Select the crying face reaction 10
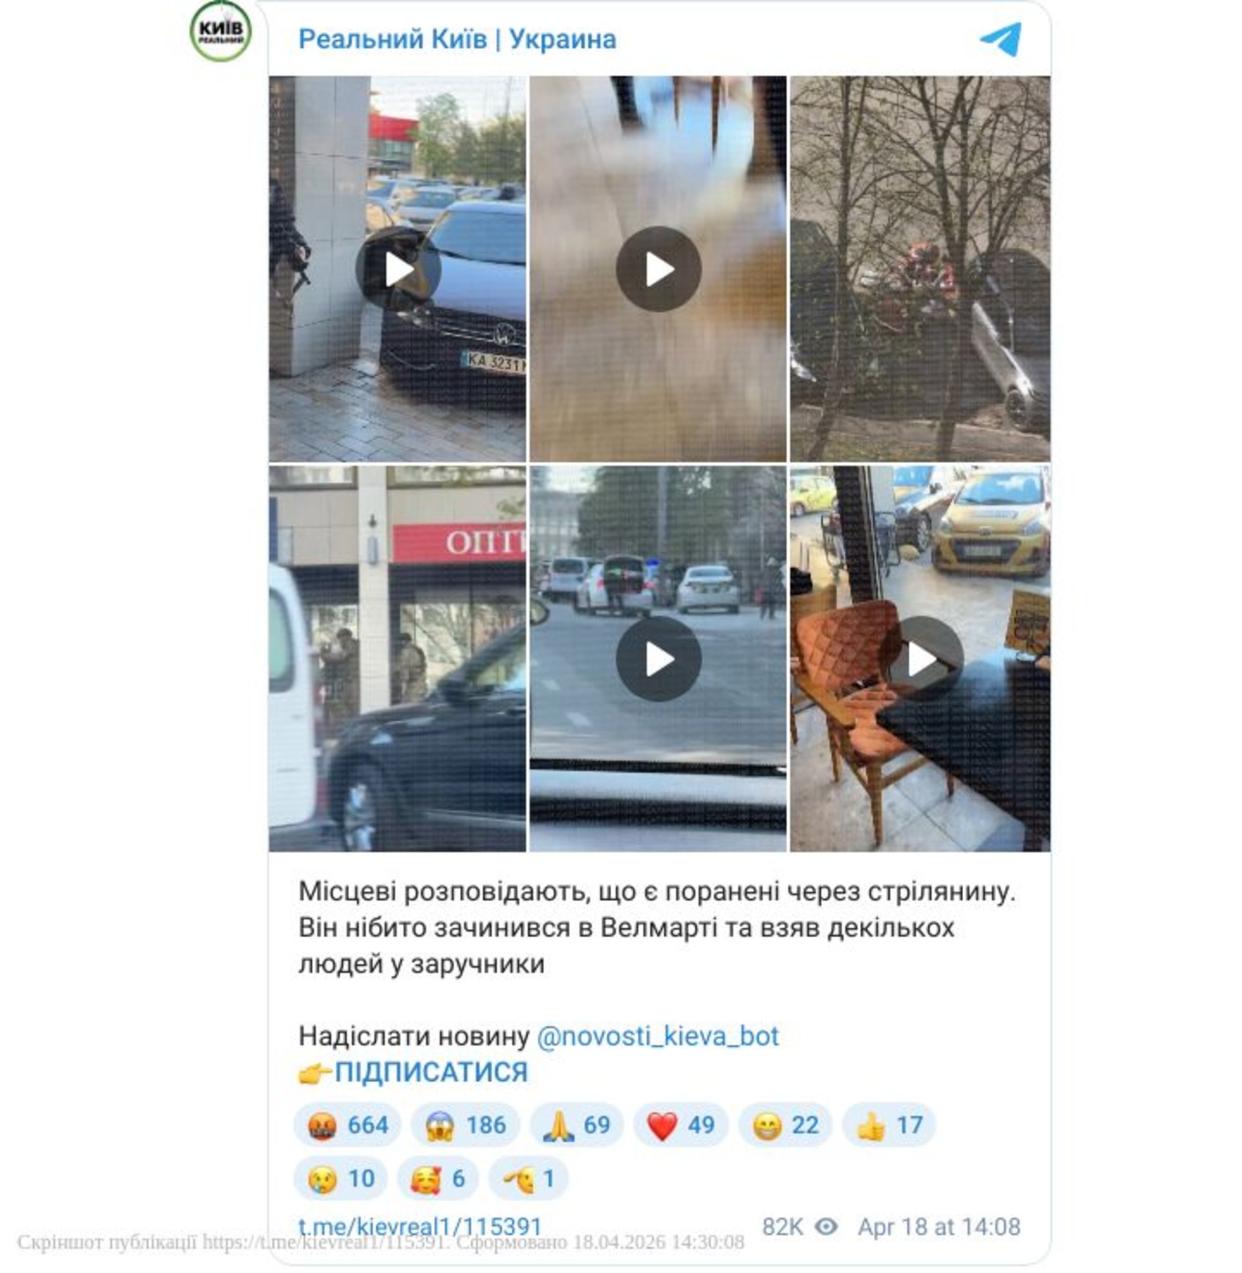The height and width of the screenshot is (1273, 1242). (341, 1179)
